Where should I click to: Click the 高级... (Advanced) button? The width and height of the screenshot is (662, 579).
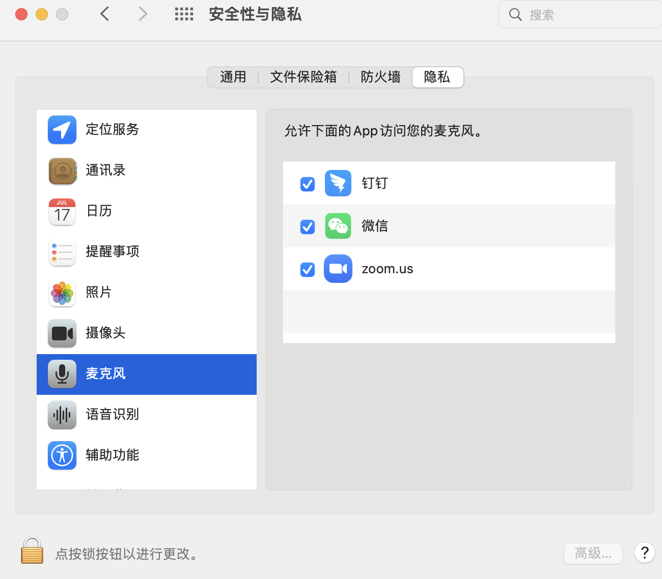point(593,553)
